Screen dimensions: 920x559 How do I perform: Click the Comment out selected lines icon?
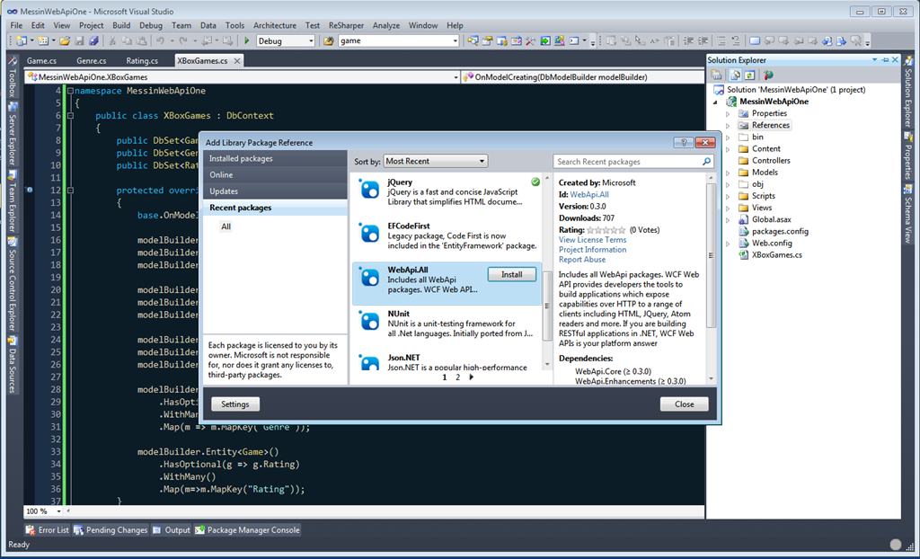(x=721, y=40)
